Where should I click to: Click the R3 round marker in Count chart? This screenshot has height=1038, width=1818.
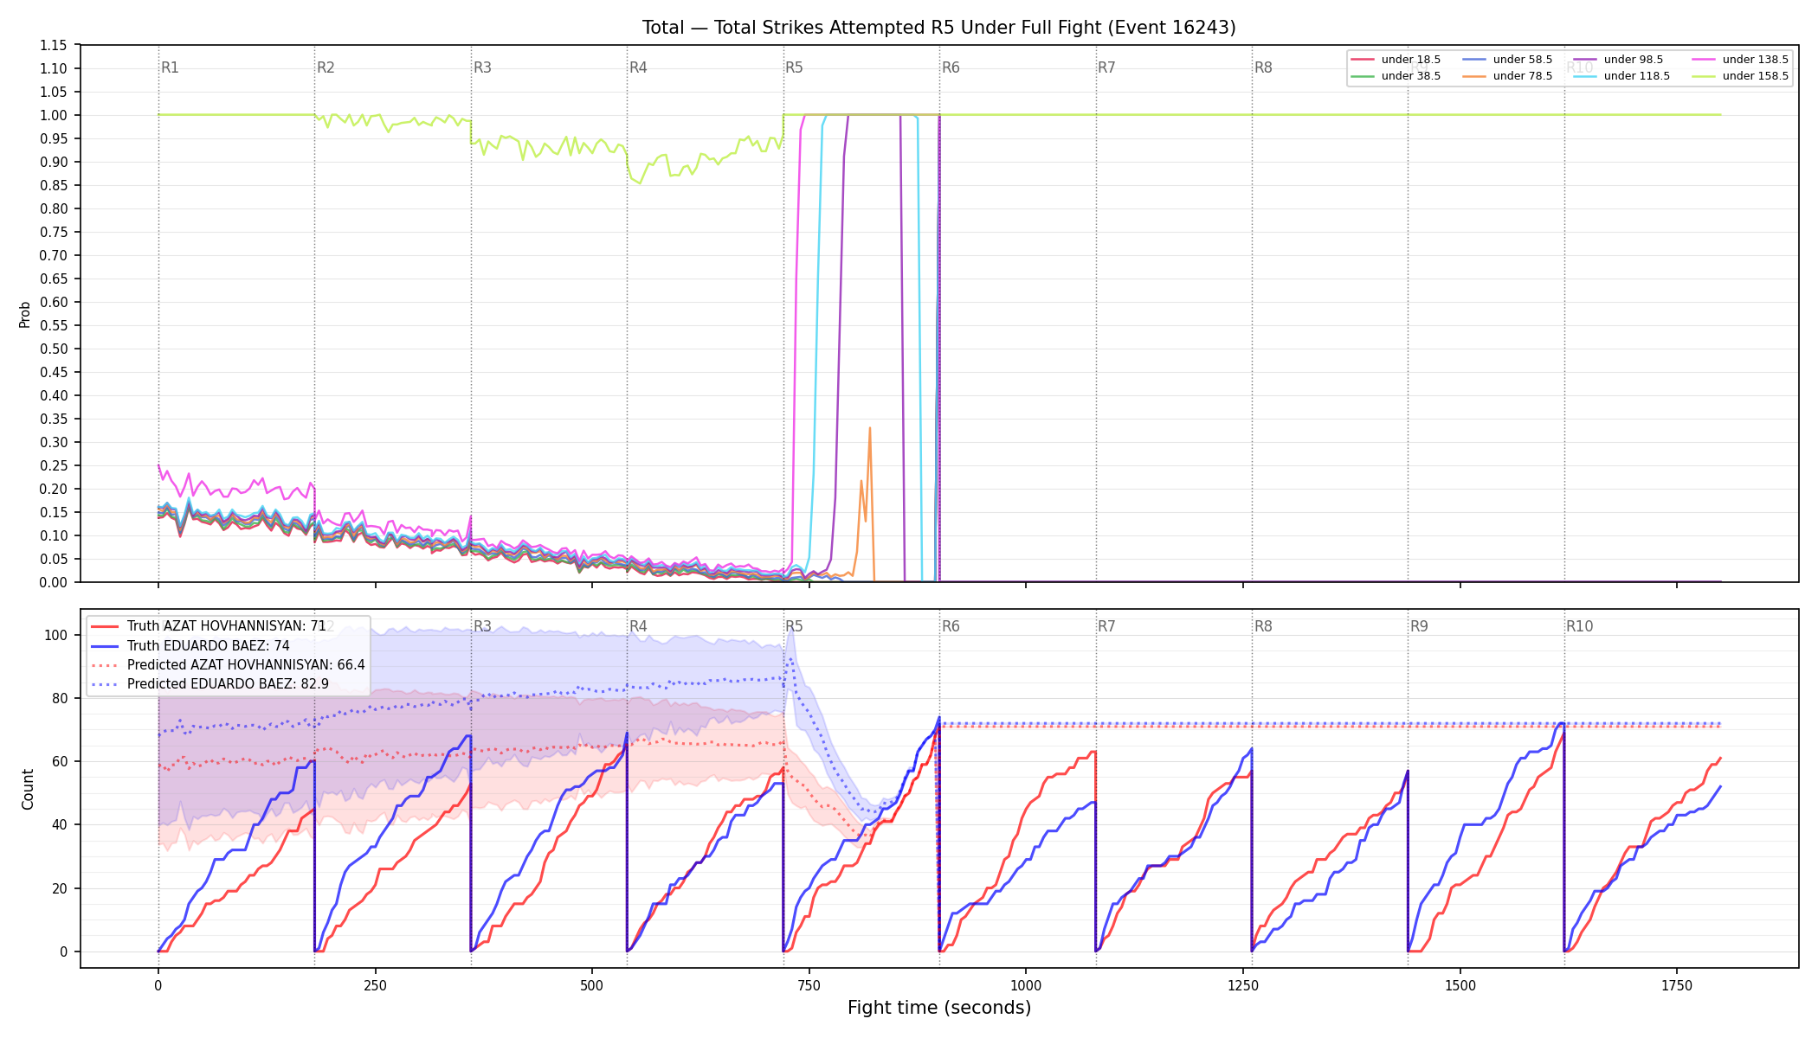click(482, 626)
